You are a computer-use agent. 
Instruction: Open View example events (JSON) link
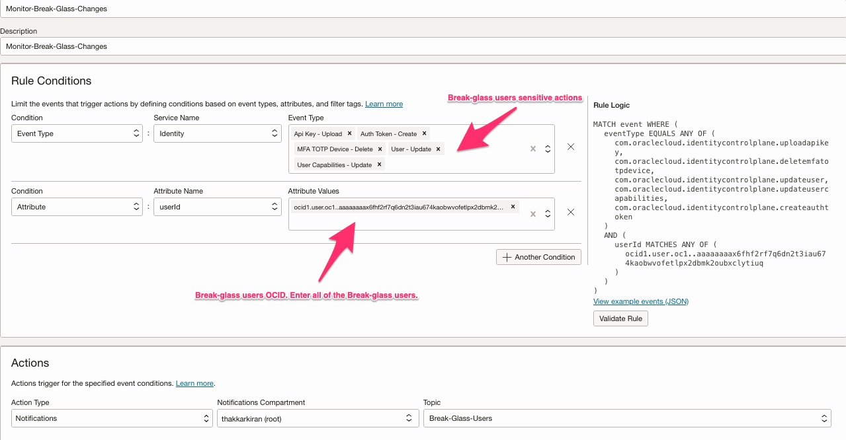(640, 301)
